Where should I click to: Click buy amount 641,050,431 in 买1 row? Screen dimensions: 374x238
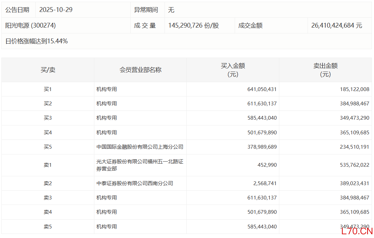(262, 89)
